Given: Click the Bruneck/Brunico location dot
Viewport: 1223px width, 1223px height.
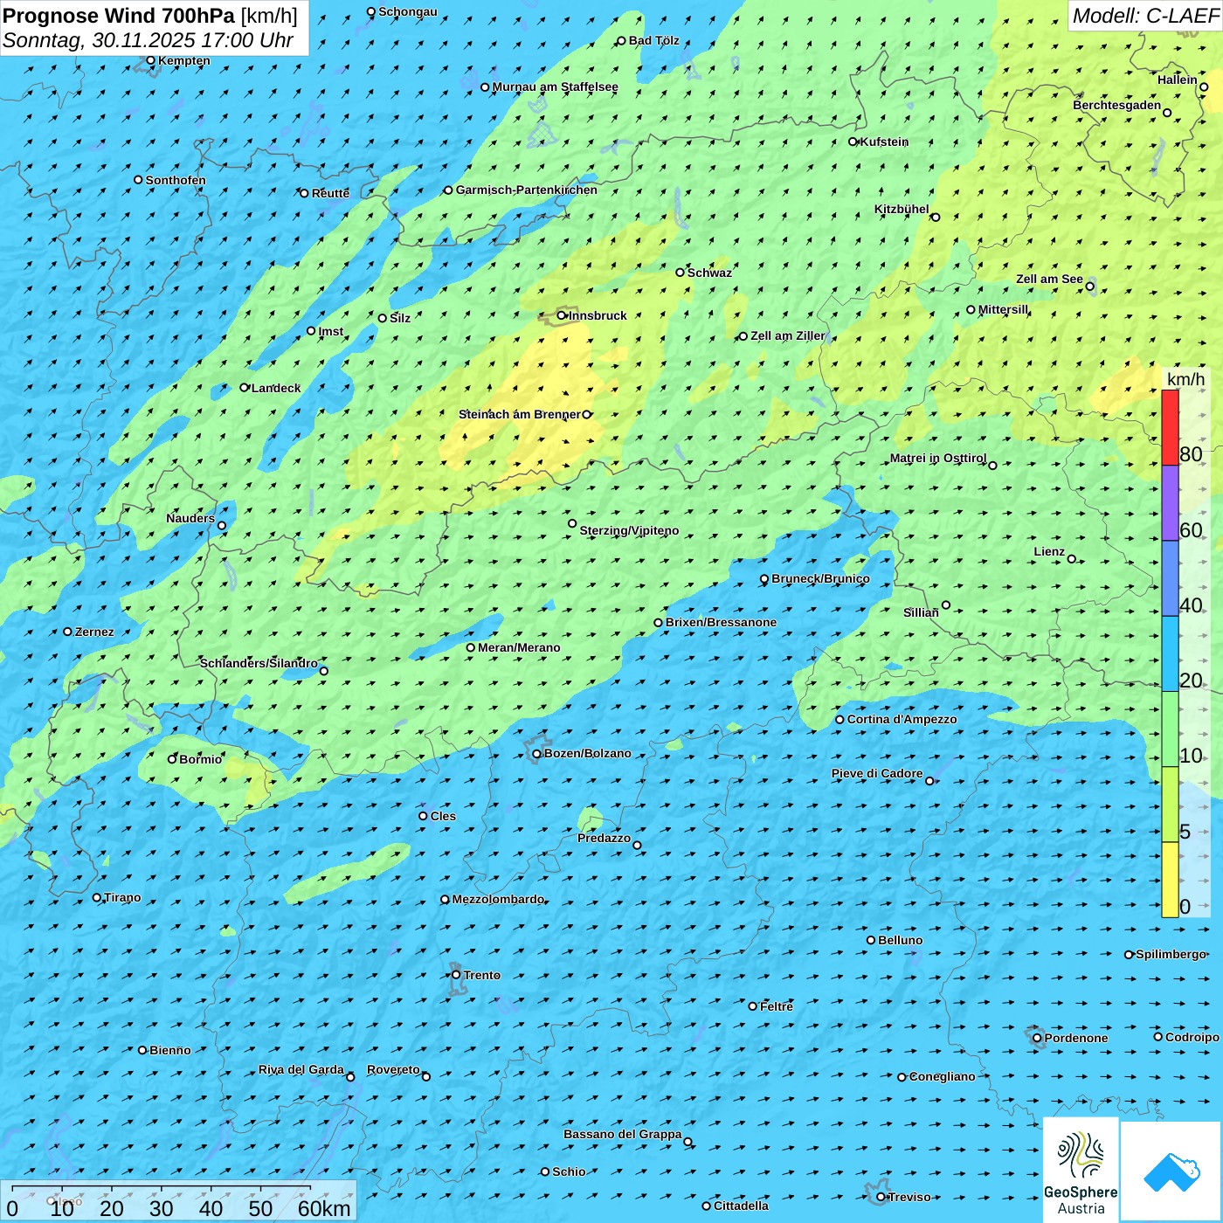Looking at the screenshot, I should tap(764, 578).
